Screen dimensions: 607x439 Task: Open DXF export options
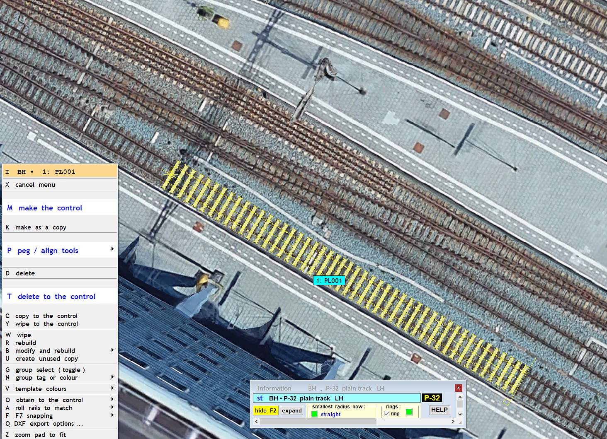tap(60, 424)
